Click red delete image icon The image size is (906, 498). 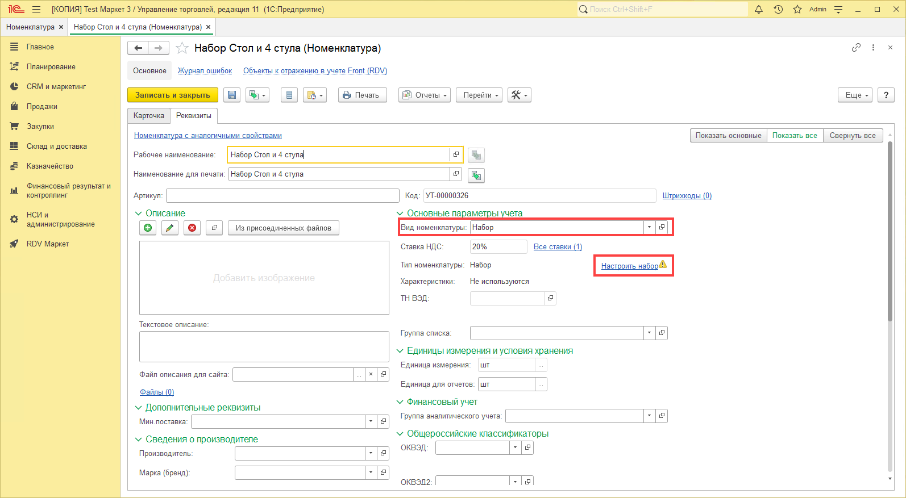pos(192,228)
